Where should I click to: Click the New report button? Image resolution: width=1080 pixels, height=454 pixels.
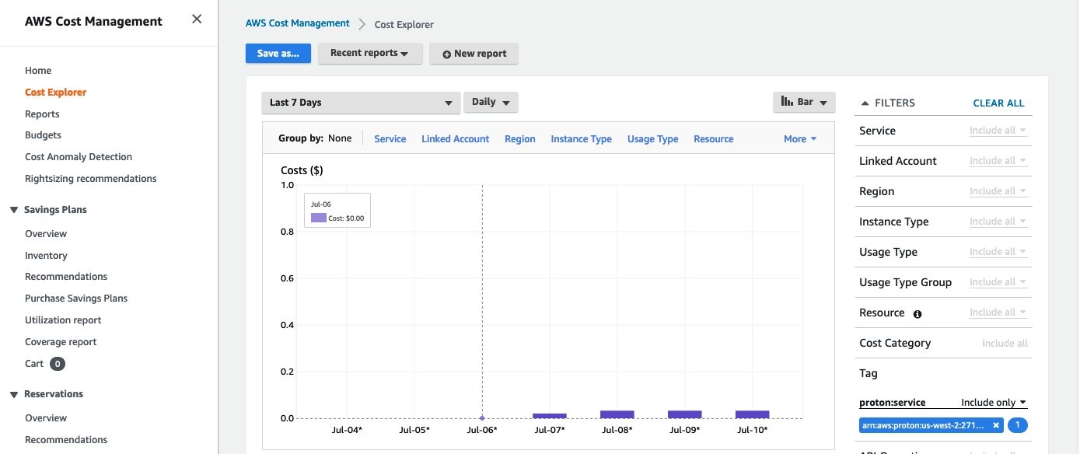tap(474, 54)
